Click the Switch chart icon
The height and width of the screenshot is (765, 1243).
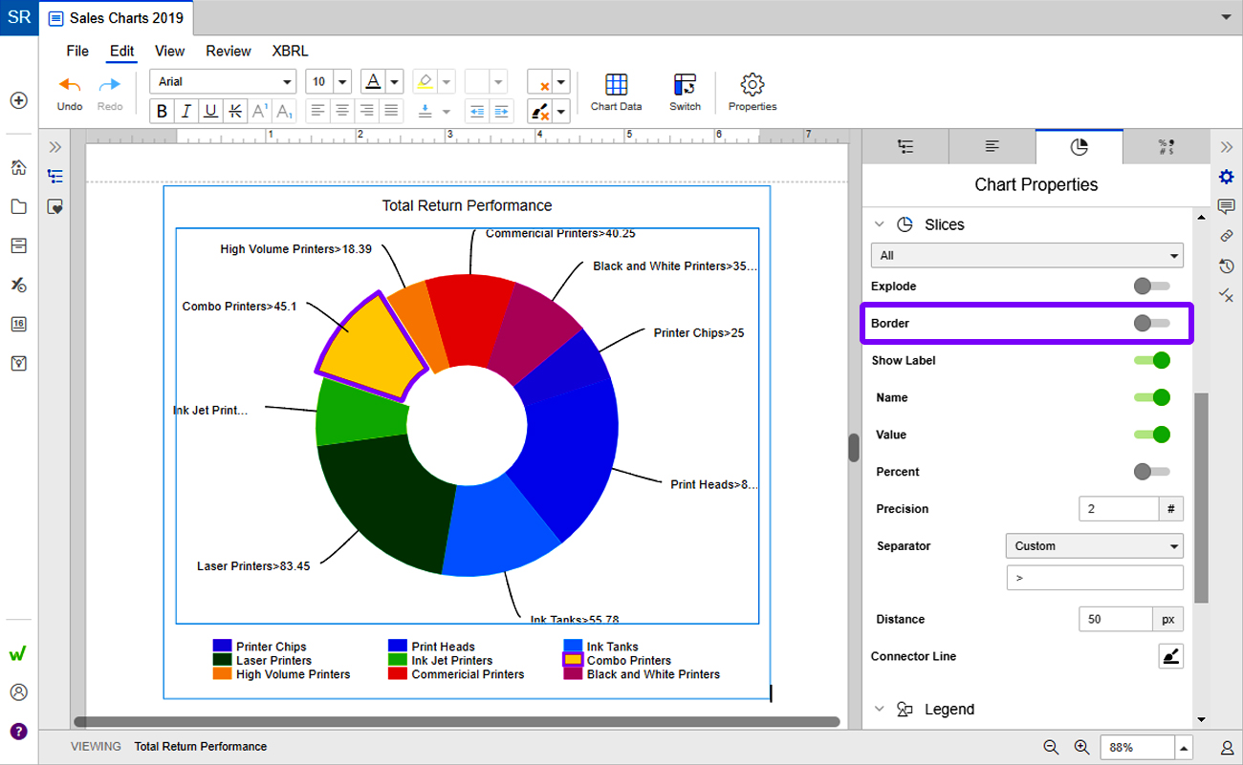click(x=685, y=85)
